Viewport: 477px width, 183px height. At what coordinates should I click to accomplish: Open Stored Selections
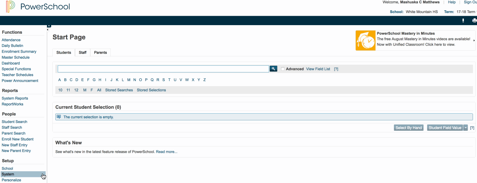(x=151, y=90)
